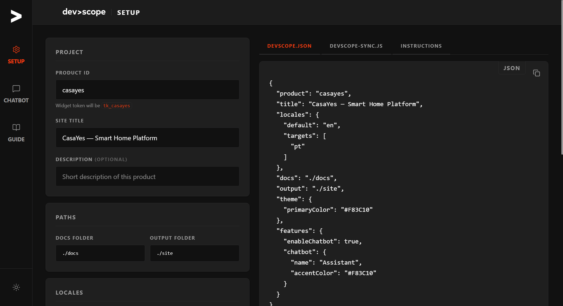Screen dimensions: 563x306
Task: Click the "docs": "./docs" line
Action: [x=306, y=178]
